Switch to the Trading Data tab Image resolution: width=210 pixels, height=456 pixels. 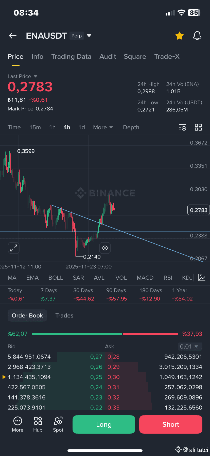[71, 56]
